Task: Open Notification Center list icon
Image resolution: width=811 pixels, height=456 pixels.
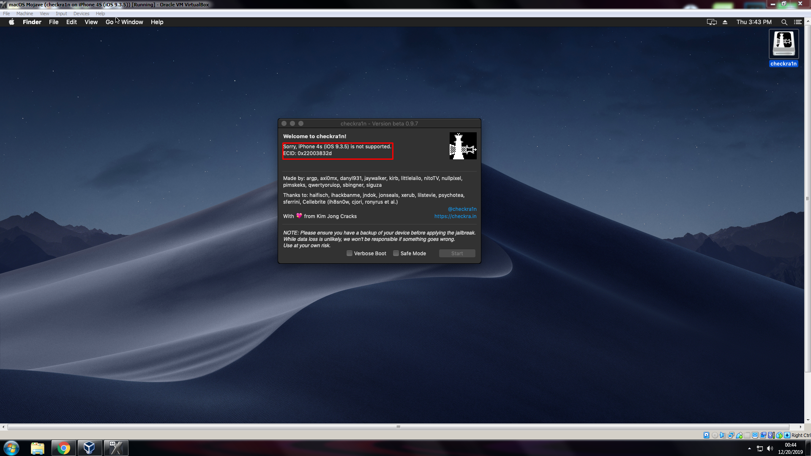Action: pyautogui.click(x=797, y=22)
